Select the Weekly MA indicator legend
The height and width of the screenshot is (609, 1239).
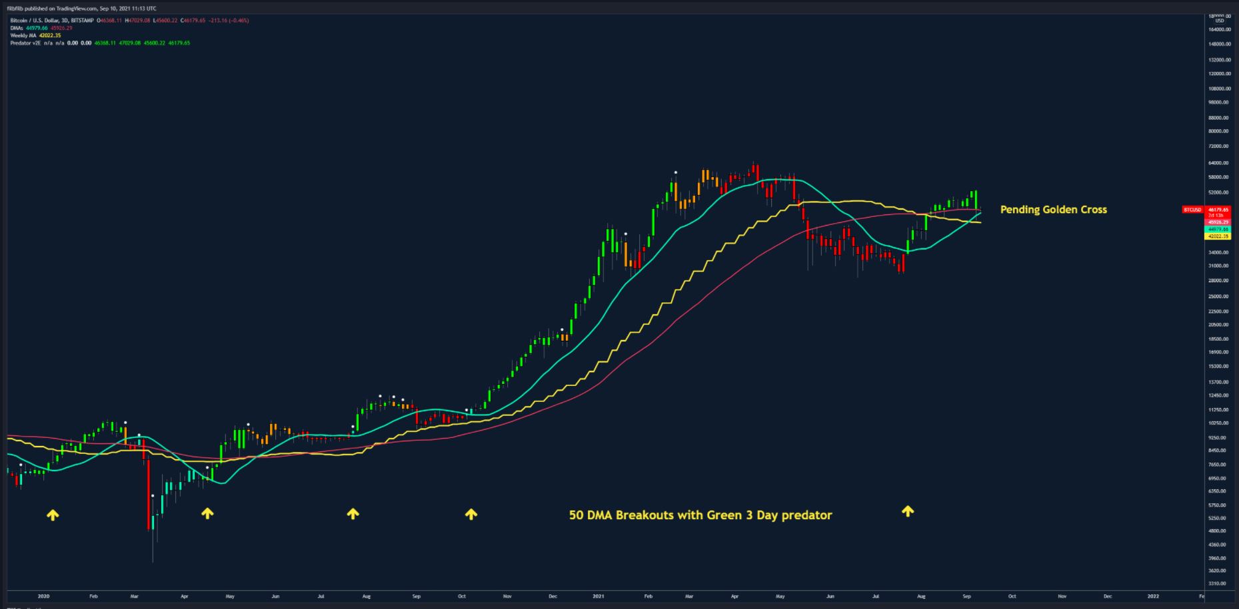pyautogui.click(x=23, y=35)
